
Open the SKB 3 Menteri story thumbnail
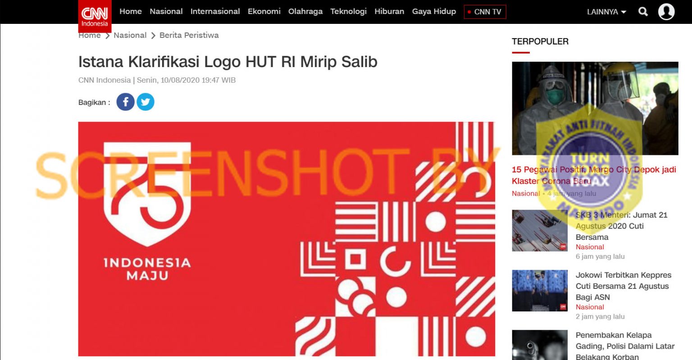click(540, 230)
